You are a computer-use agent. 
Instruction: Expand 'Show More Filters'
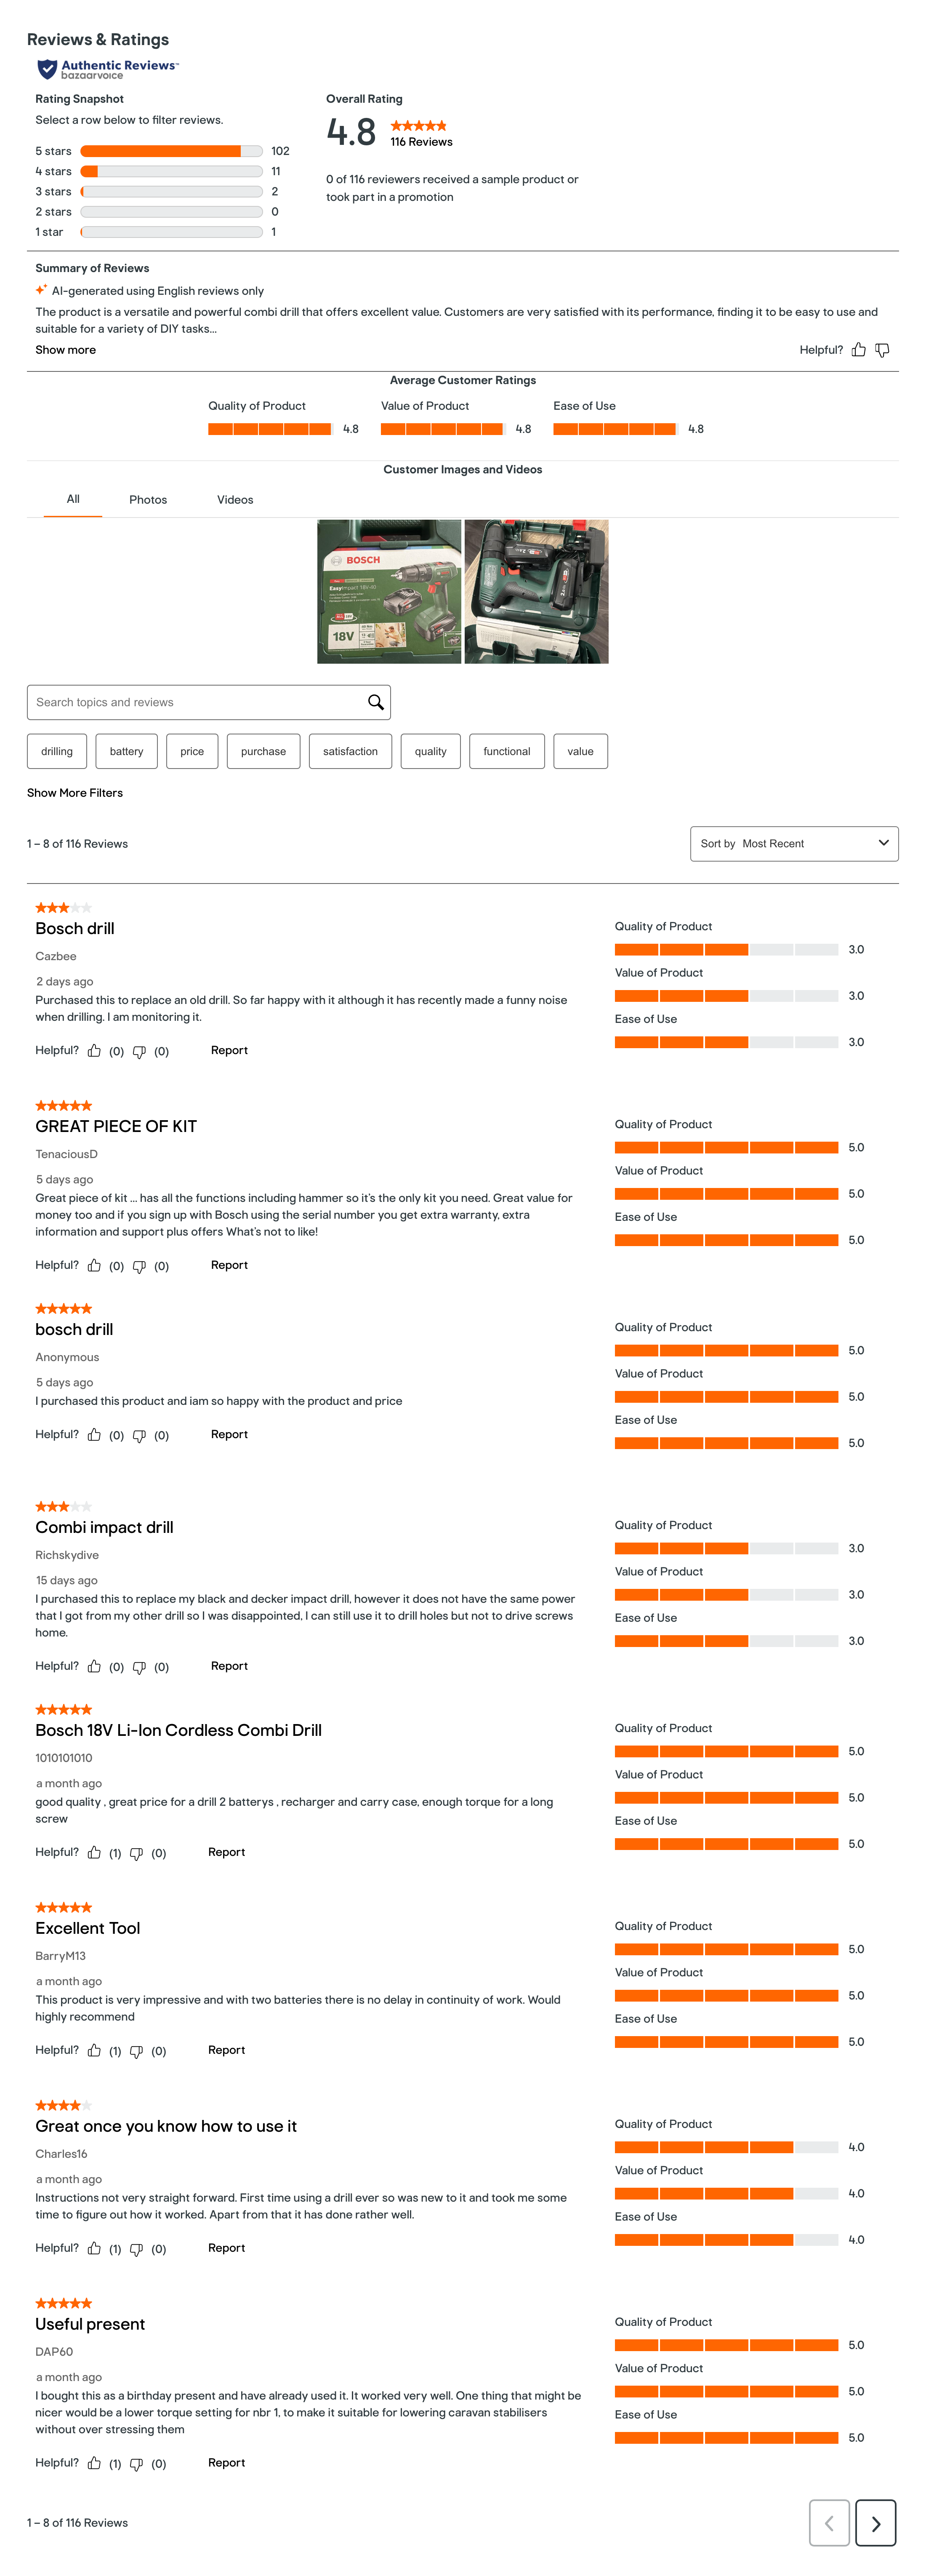75,793
